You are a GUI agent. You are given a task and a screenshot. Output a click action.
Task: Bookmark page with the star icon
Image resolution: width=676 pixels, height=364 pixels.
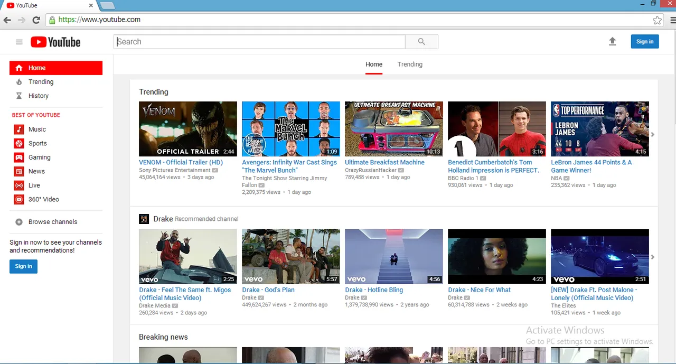point(657,20)
